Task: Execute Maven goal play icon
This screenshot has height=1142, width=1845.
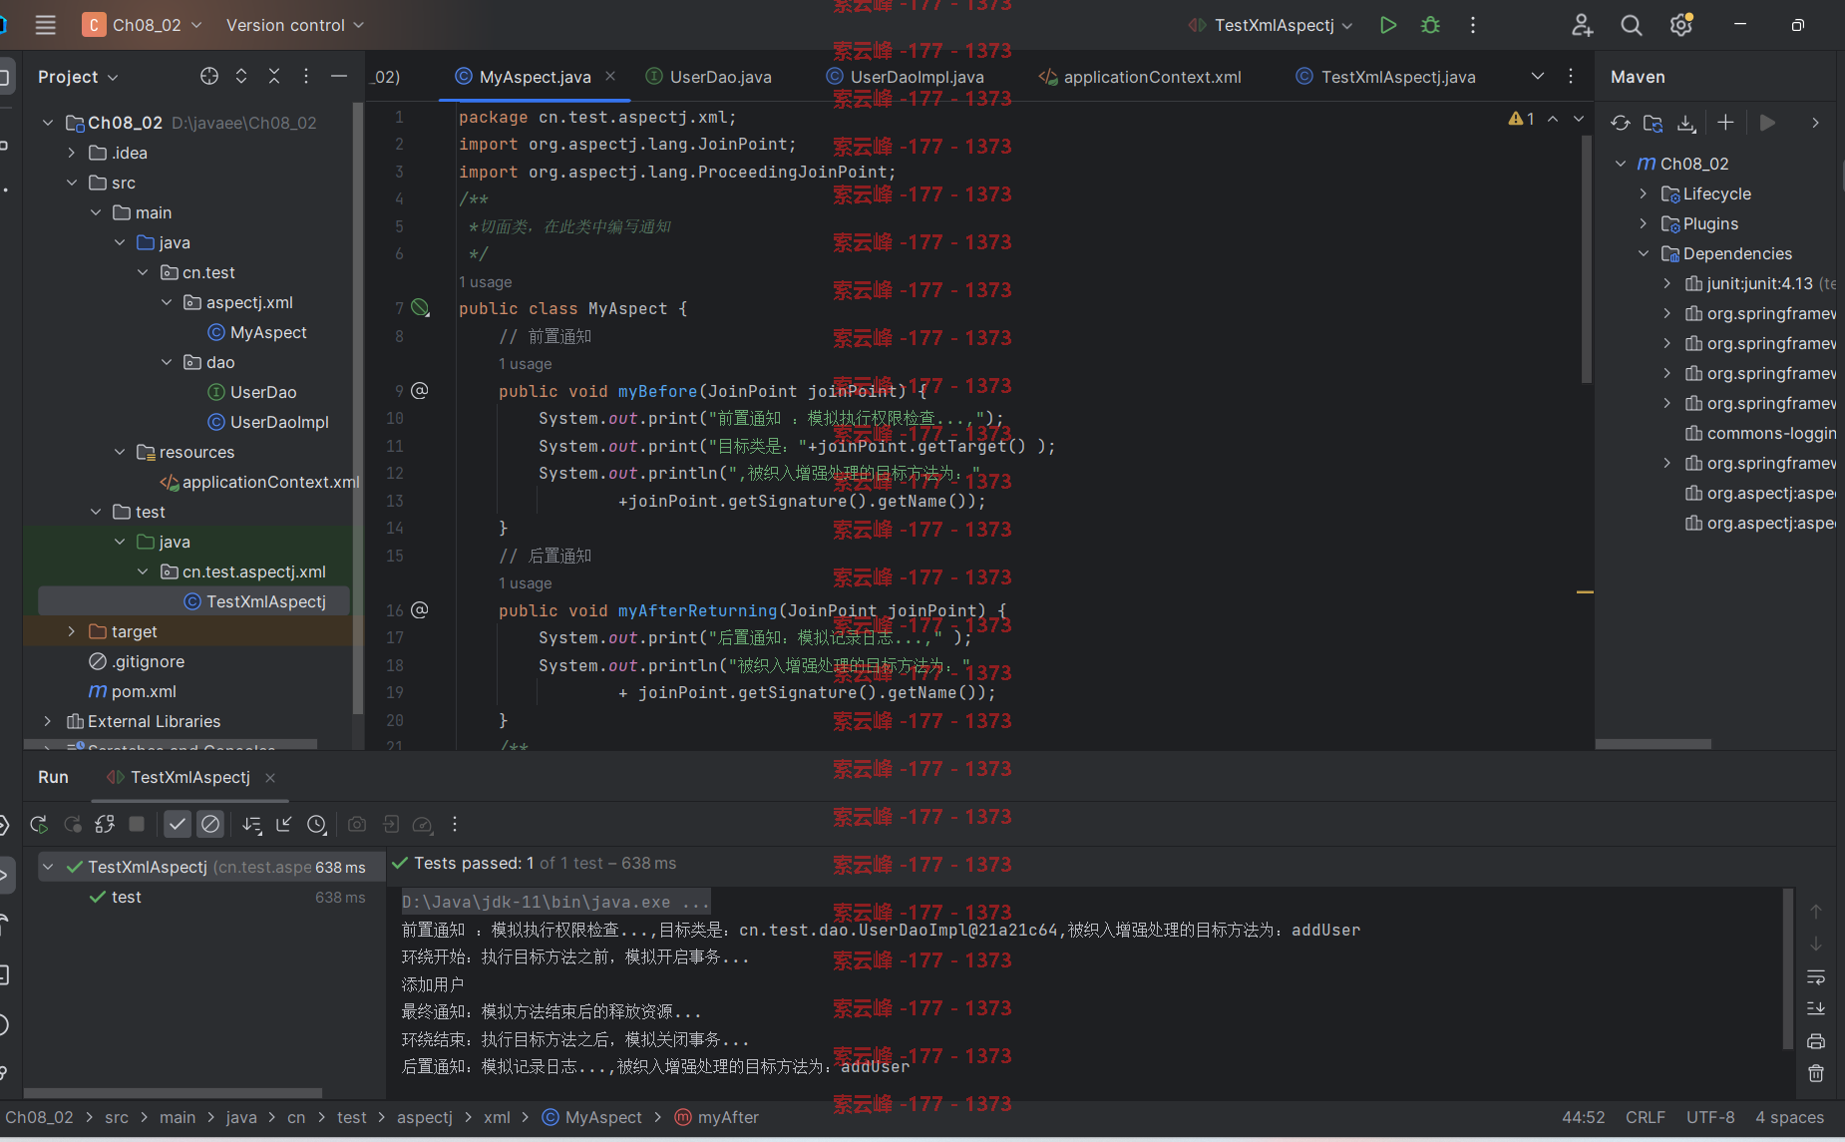Action: pyautogui.click(x=1767, y=123)
